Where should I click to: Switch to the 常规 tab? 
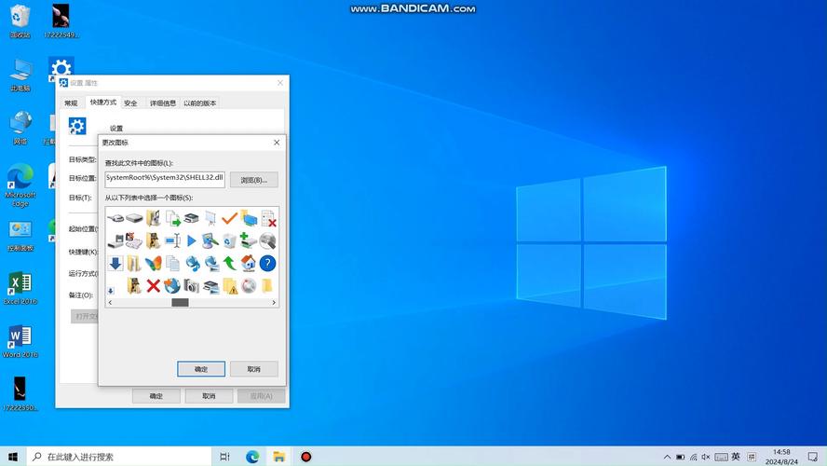[71, 103]
